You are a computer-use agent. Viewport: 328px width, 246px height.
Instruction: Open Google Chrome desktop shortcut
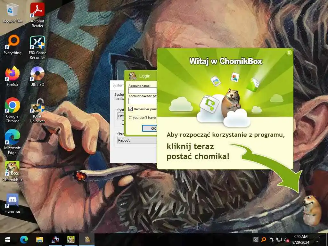point(12,110)
